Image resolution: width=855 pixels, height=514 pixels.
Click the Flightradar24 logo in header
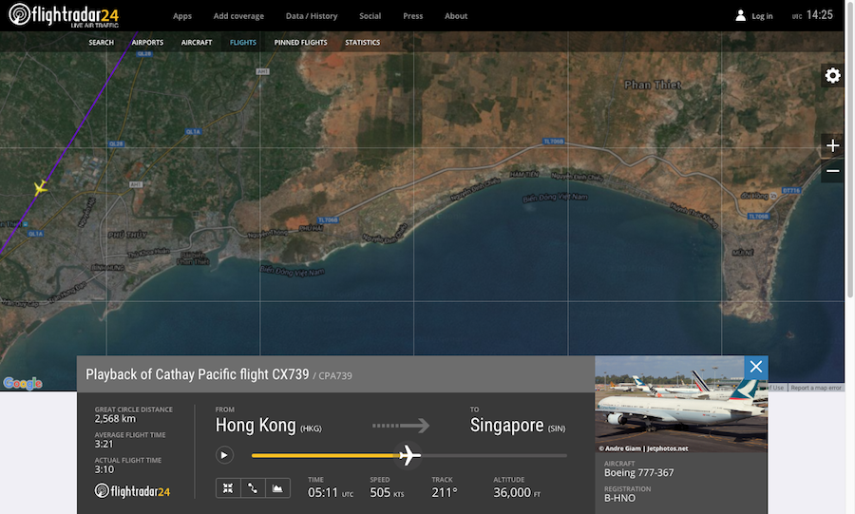(64, 15)
